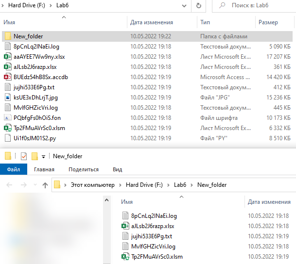
Task: Click the Forward arrow in New_folder window
Action: point(24,185)
